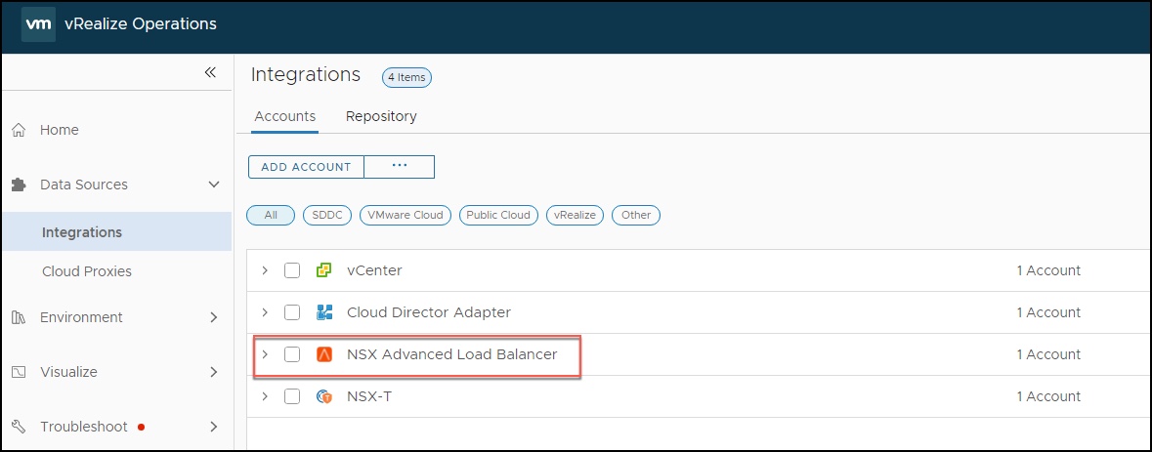Switch to the Accounts tab

[285, 117]
